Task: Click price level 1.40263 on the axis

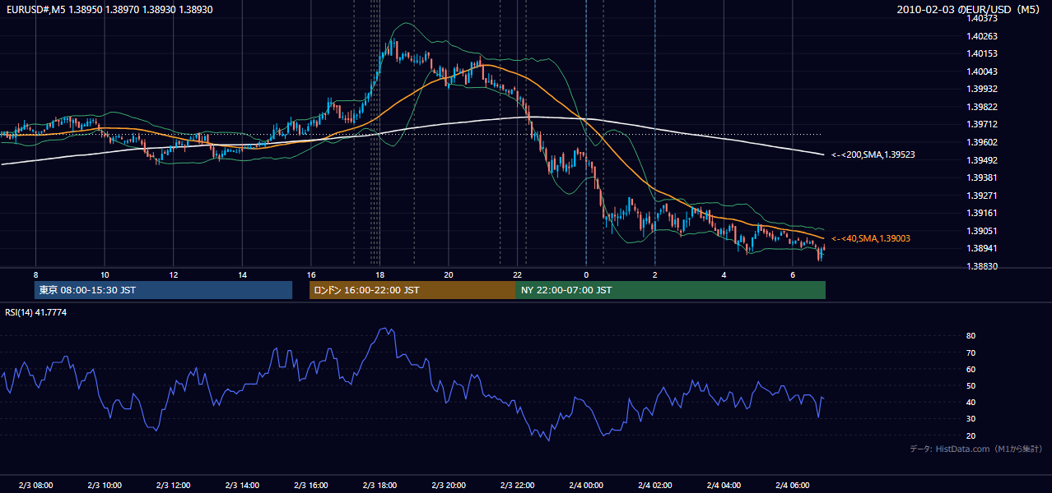Action: [982, 36]
